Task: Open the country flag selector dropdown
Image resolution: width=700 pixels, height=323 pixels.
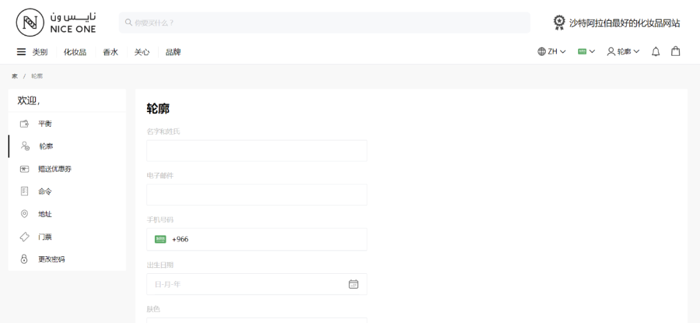Action: (x=586, y=52)
